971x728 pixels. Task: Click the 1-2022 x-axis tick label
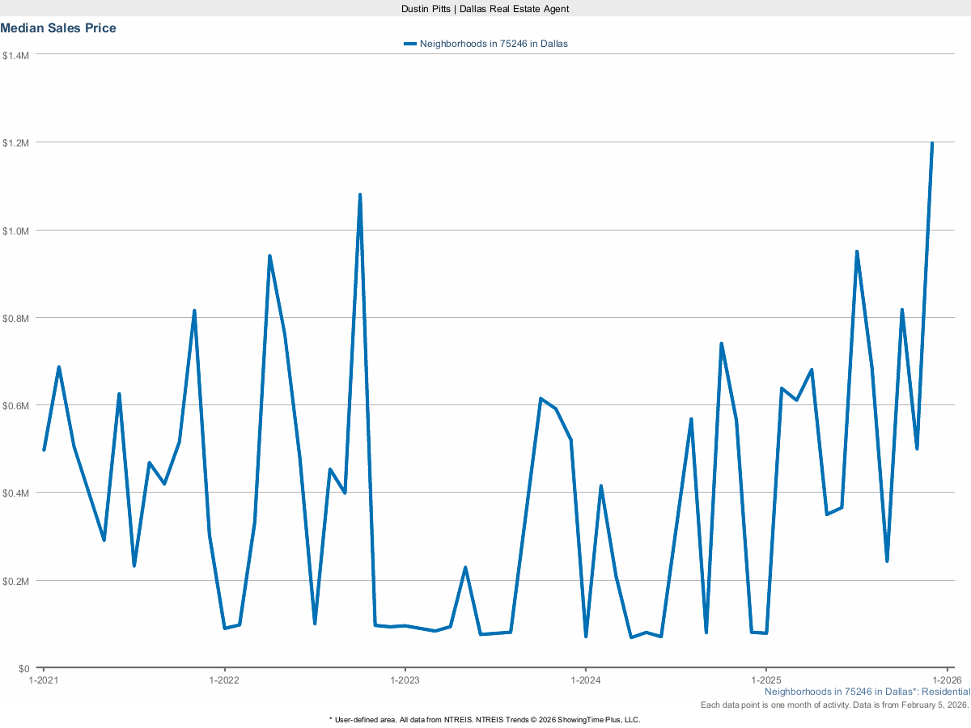coord(224,680)
